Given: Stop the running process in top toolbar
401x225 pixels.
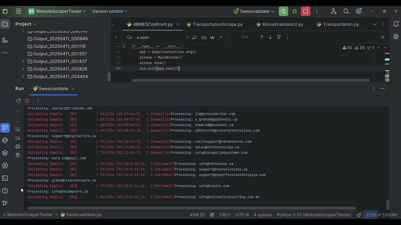Looking at the screenshot, I should coord(305,11).
